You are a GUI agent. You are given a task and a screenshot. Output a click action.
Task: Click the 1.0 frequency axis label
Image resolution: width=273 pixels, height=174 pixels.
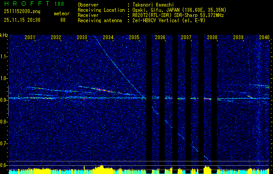pos(3,79)
